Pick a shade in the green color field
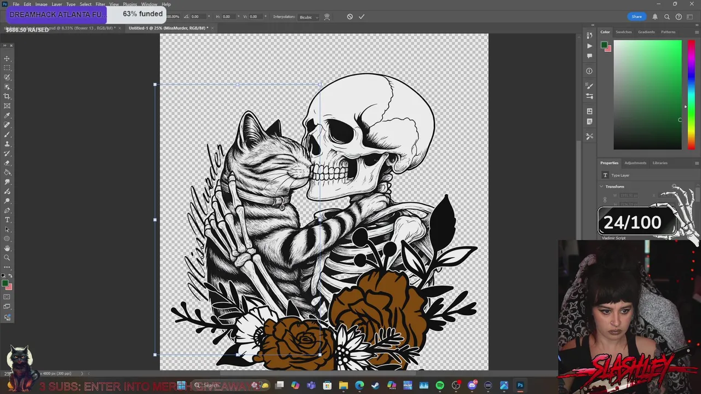Image resolution: width=701 pixels, height=394 pixels. [647, 95]
